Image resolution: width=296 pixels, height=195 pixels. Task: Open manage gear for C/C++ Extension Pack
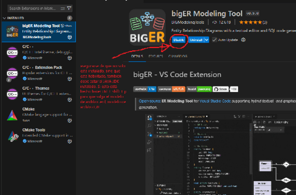tap(69, 79)
